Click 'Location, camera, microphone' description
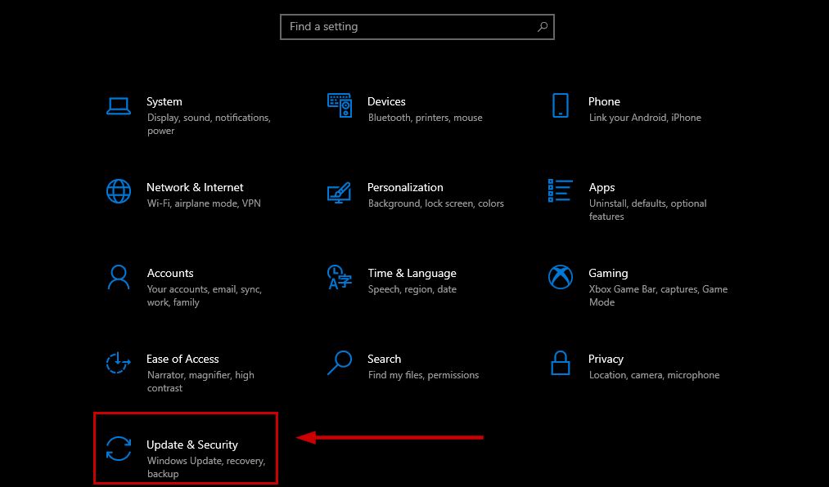This screenshot has height=487, width=829. (654, 375)
